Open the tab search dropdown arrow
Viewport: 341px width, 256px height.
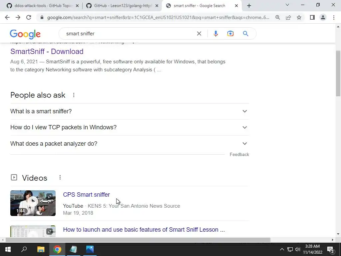[x=287, y=5]
